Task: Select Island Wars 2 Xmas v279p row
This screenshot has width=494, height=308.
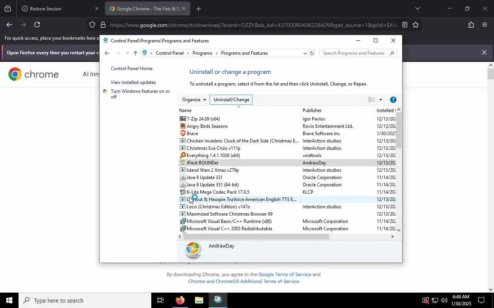Action: [287, 170]
